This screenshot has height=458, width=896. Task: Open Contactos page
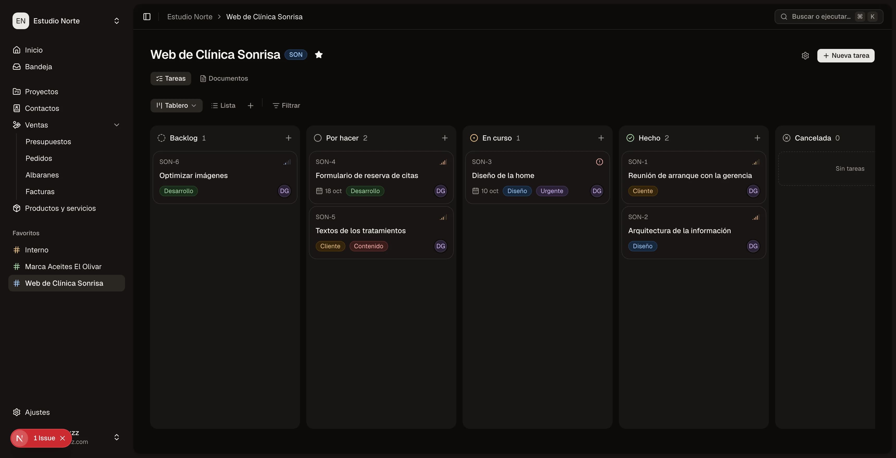pyautogui.click(x=66, y=109)
